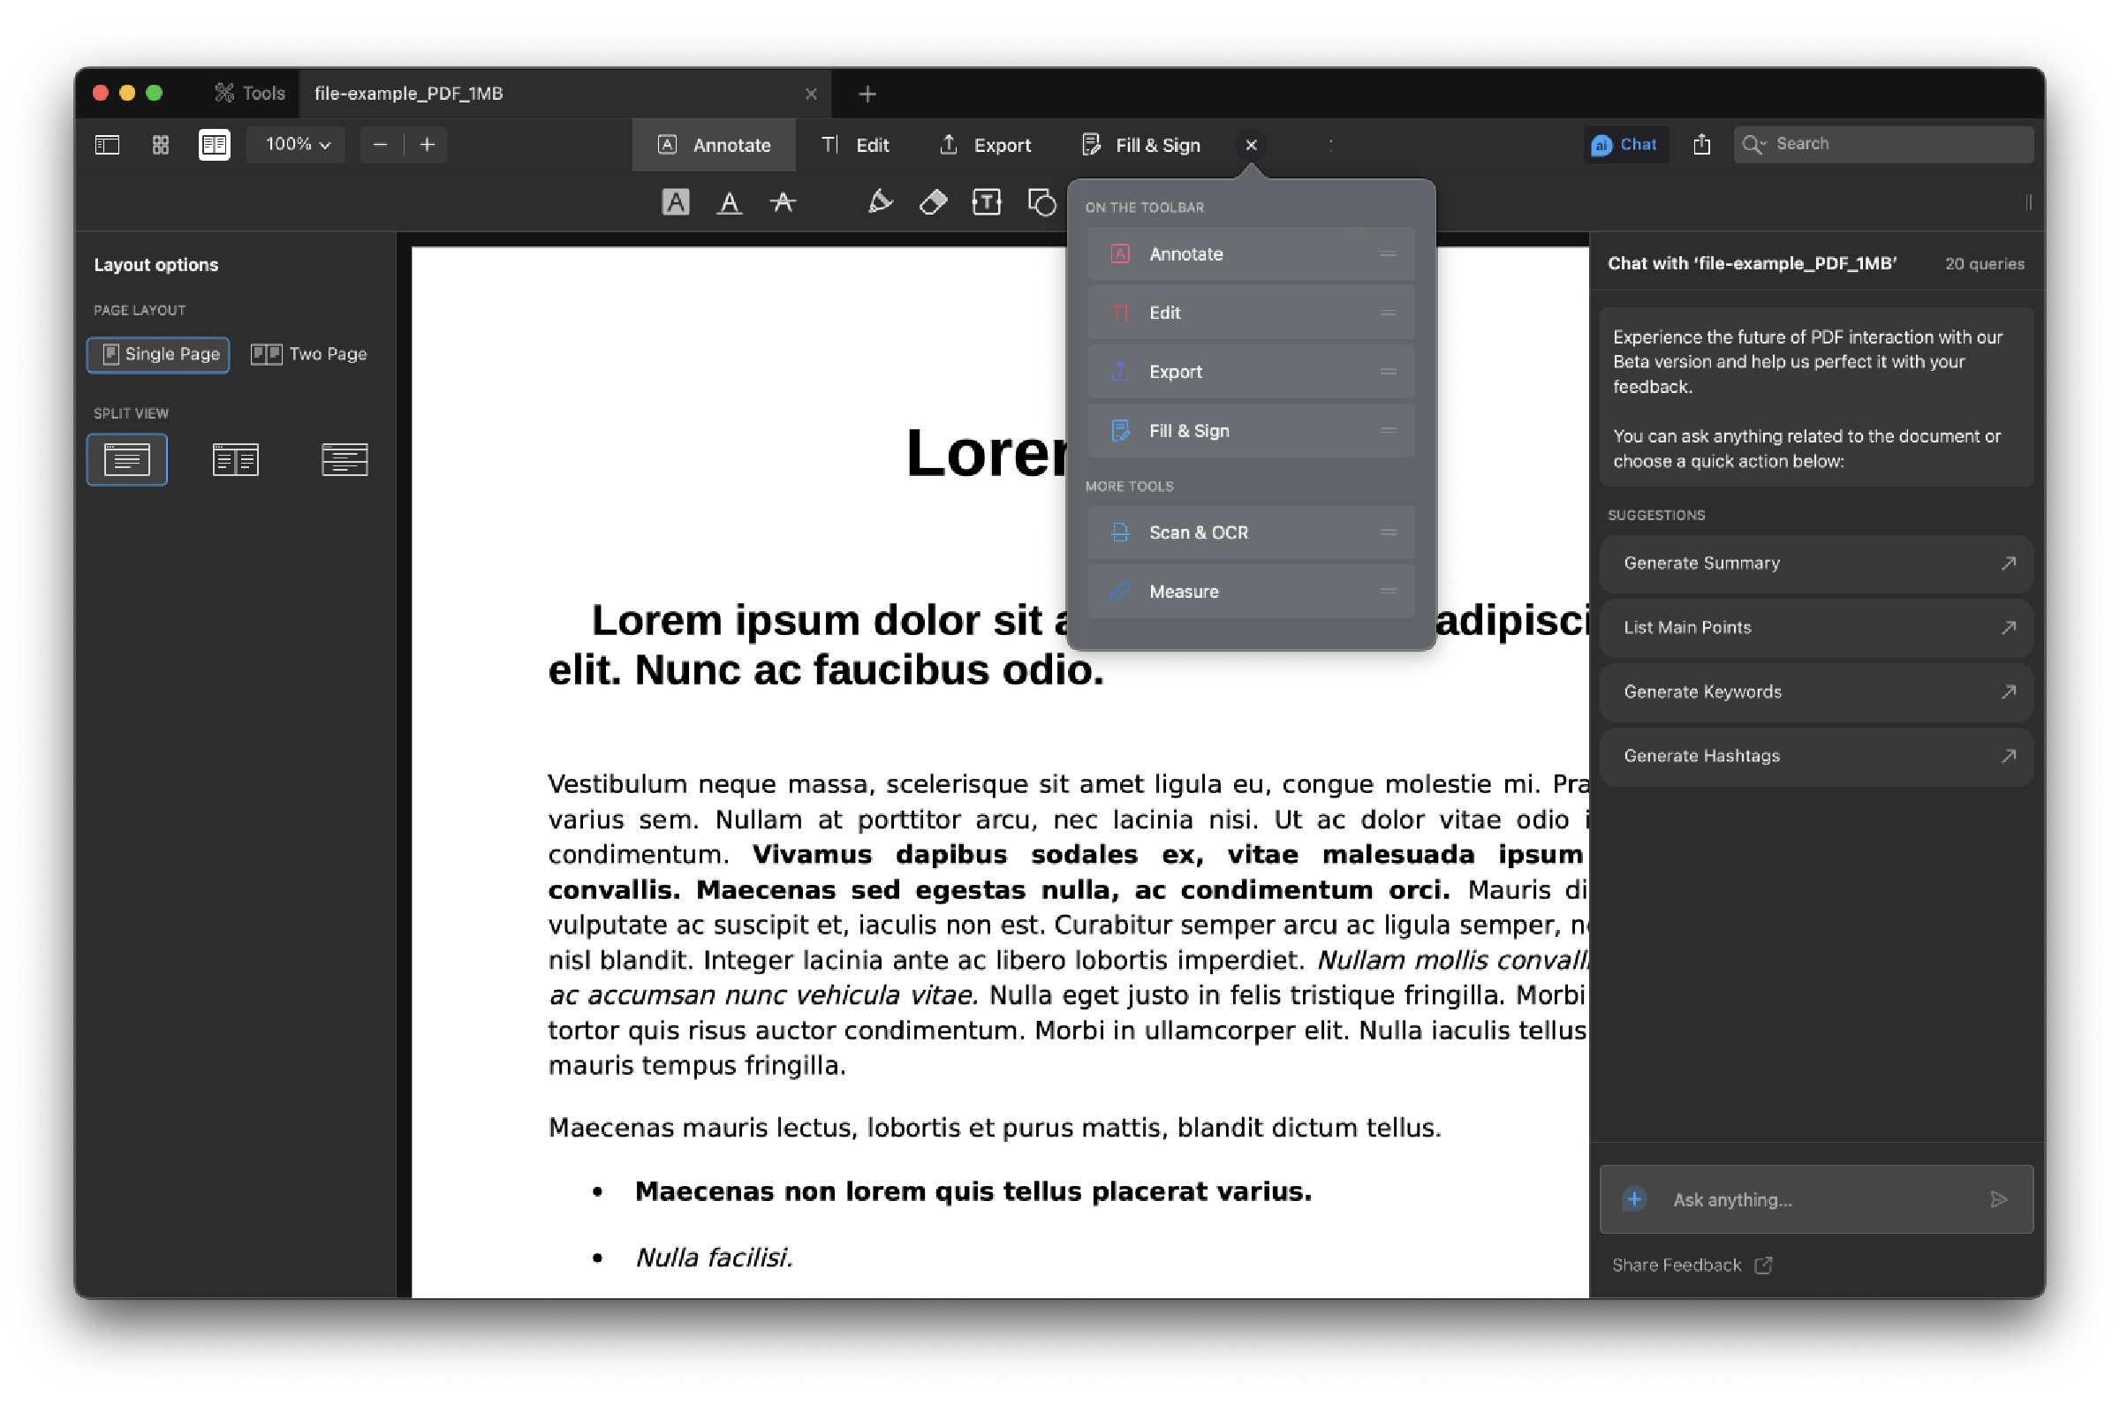Select the Text box annotation tool
The image size is (2120, 1413).
tap(986, 202)
